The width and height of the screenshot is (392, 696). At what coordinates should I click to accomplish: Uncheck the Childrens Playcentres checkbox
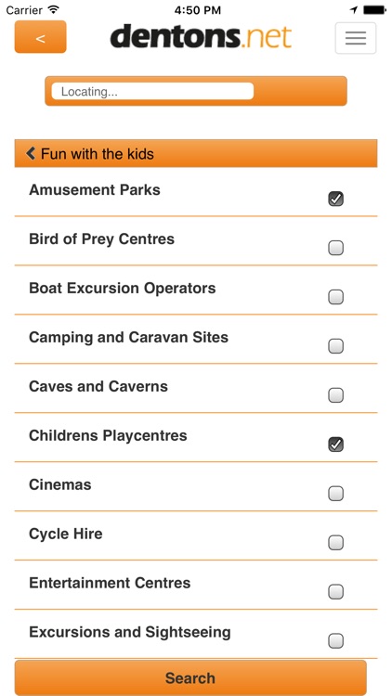pyautogui.click(x=335, y=445)
